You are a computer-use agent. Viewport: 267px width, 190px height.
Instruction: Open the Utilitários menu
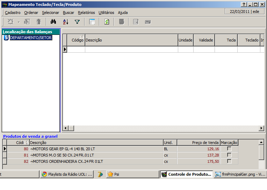(x=106, y=13)
